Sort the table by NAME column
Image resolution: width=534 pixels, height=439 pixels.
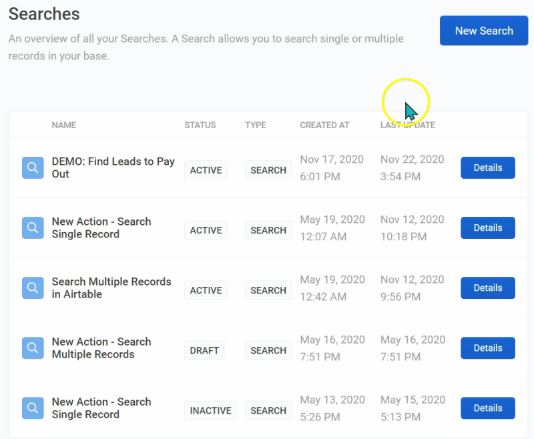click(x=64, y=125)
